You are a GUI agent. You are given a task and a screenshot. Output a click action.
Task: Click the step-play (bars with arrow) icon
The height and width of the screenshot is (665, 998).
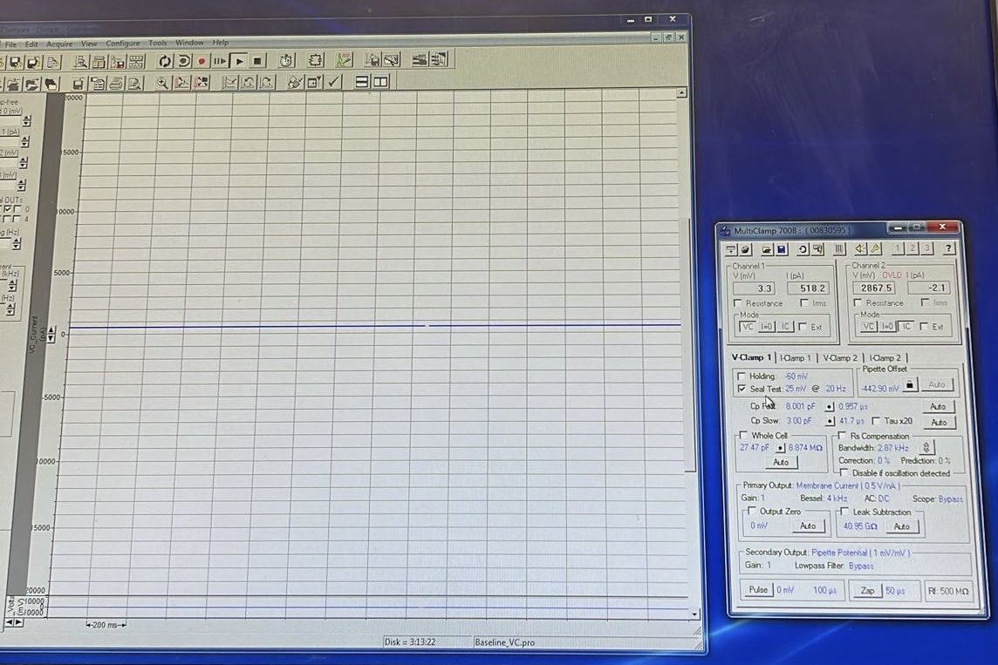[x=220, y=61]
